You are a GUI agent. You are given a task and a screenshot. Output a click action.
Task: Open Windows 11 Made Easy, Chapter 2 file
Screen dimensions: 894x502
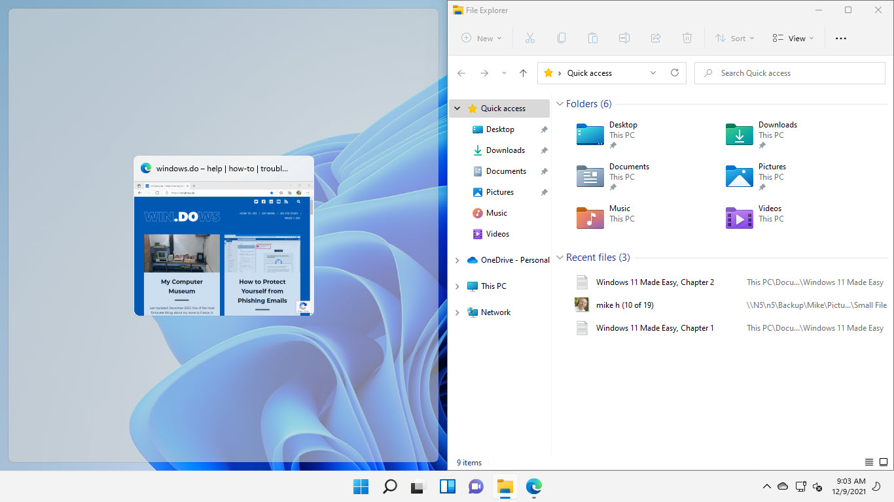point(654,282)
